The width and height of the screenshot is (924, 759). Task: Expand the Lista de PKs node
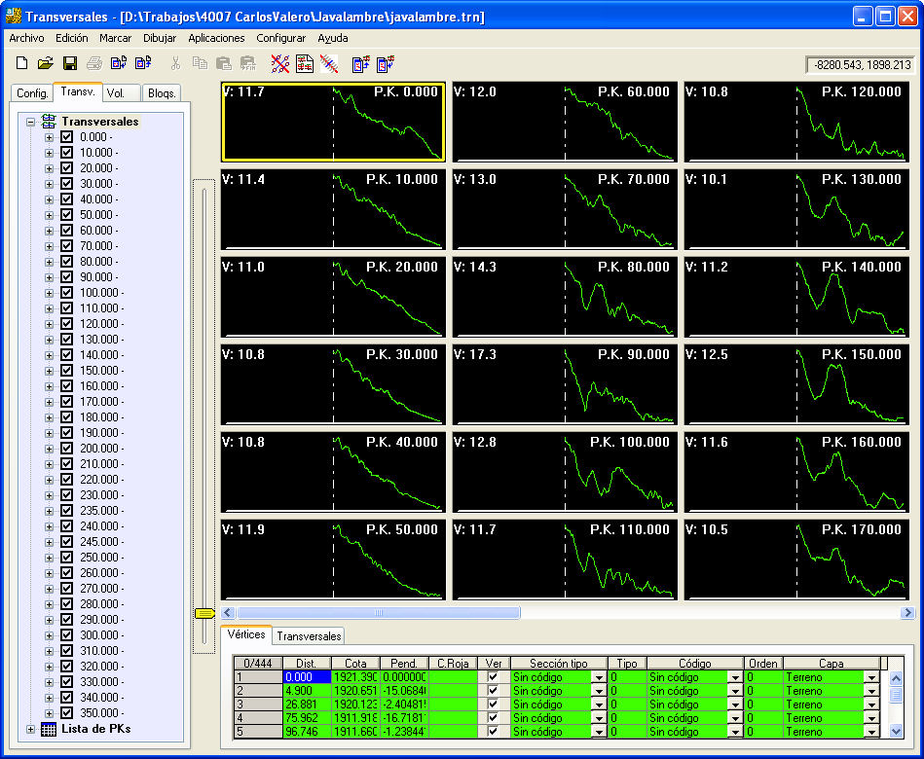tap(30, 730)
